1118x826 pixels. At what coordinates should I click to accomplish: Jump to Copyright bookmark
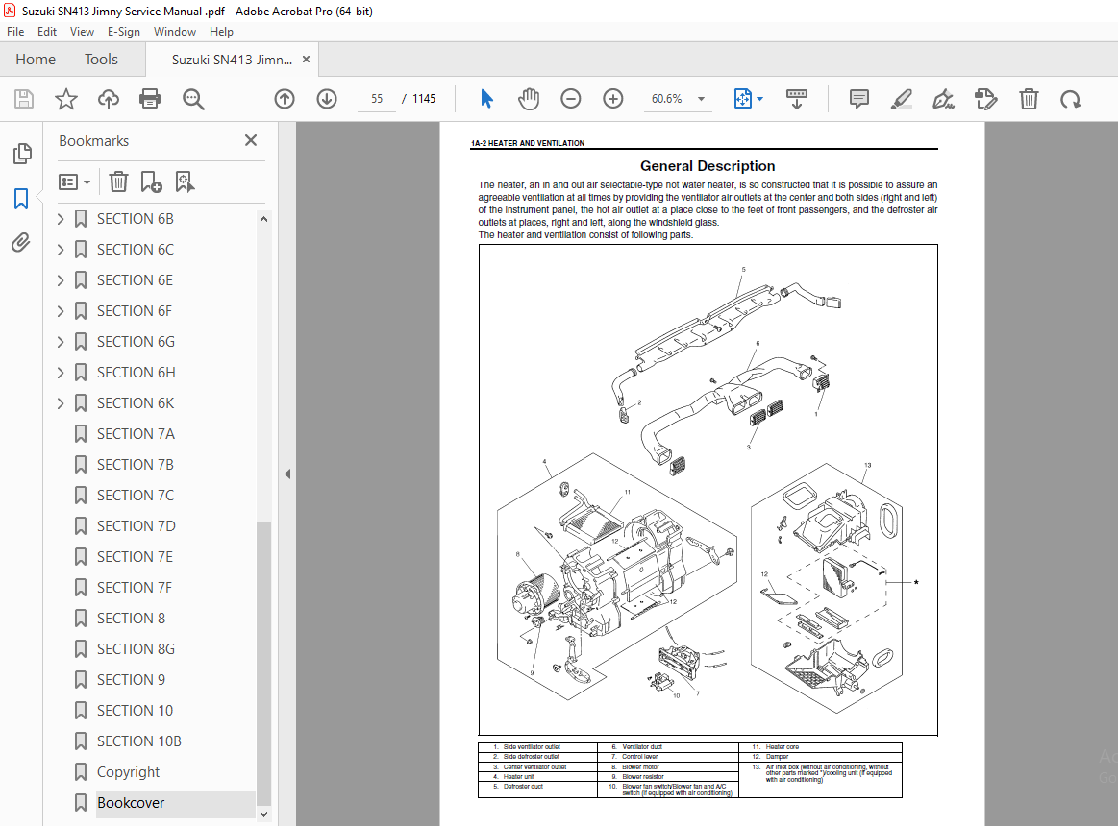click(129, 772)
